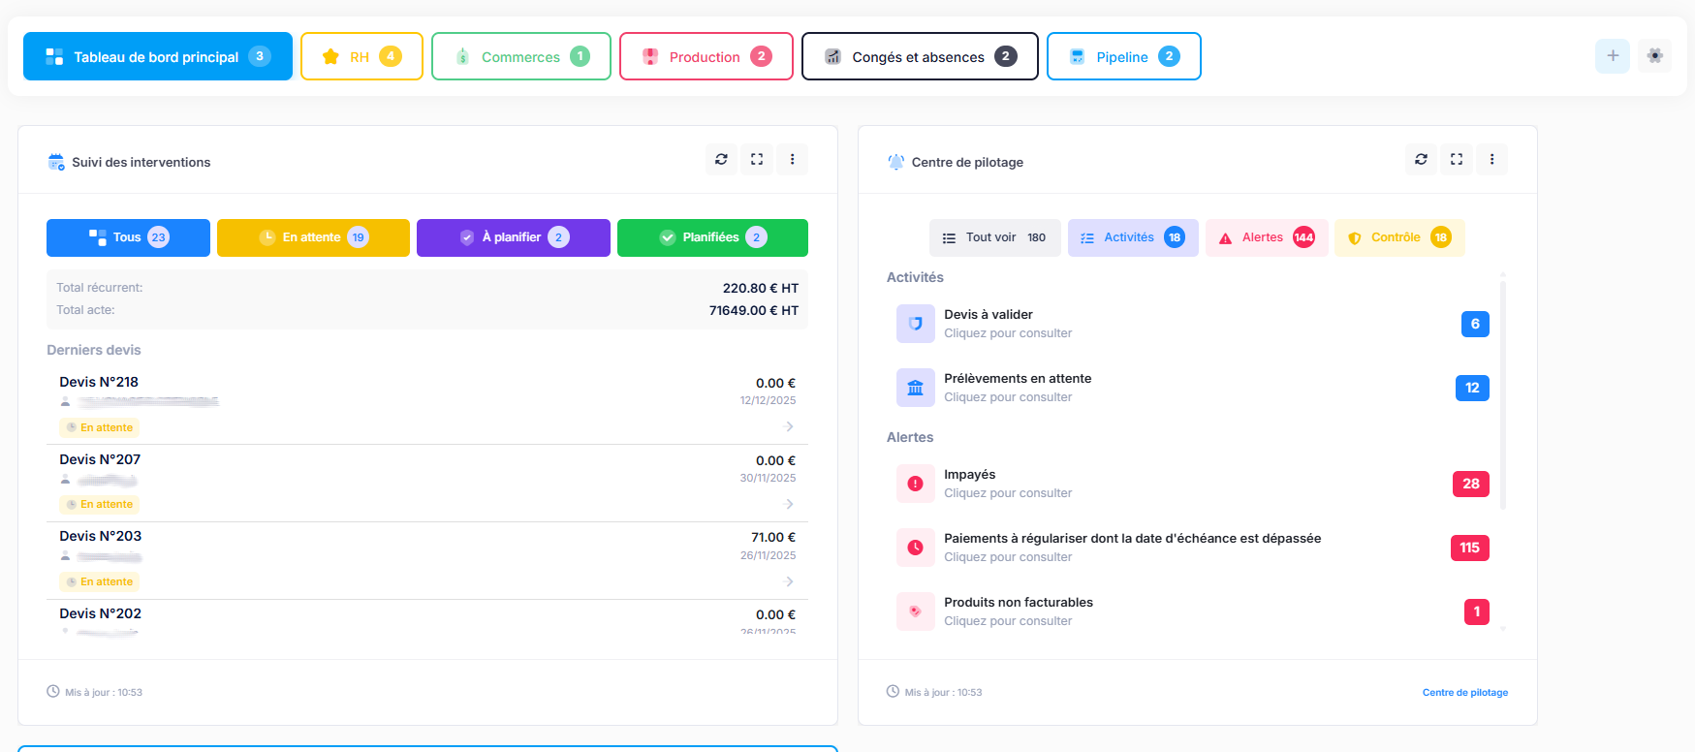Screen dimensions: 1695x752
Task: Click the chevron arrow on Devis N°207
Action: pos(789,504)
